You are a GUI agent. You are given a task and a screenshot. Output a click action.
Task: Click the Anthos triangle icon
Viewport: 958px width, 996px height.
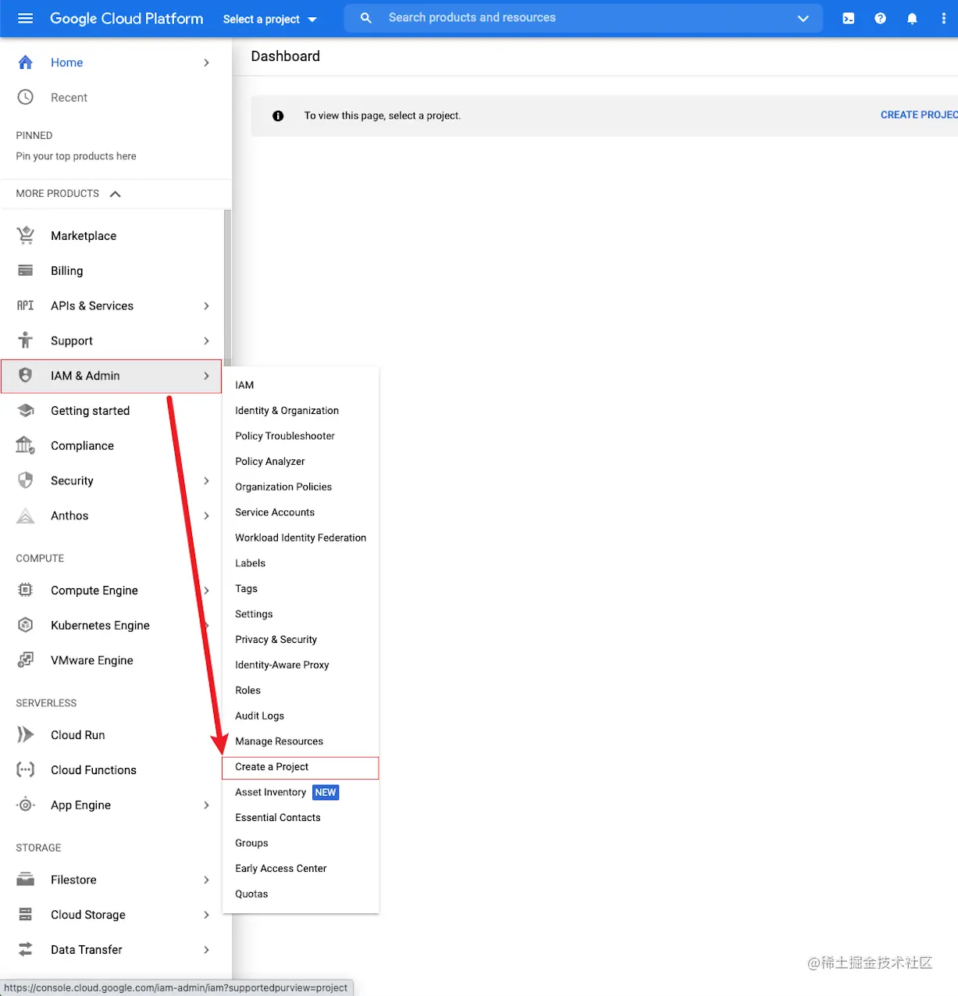pyautogui.click(x=26, y=516)
